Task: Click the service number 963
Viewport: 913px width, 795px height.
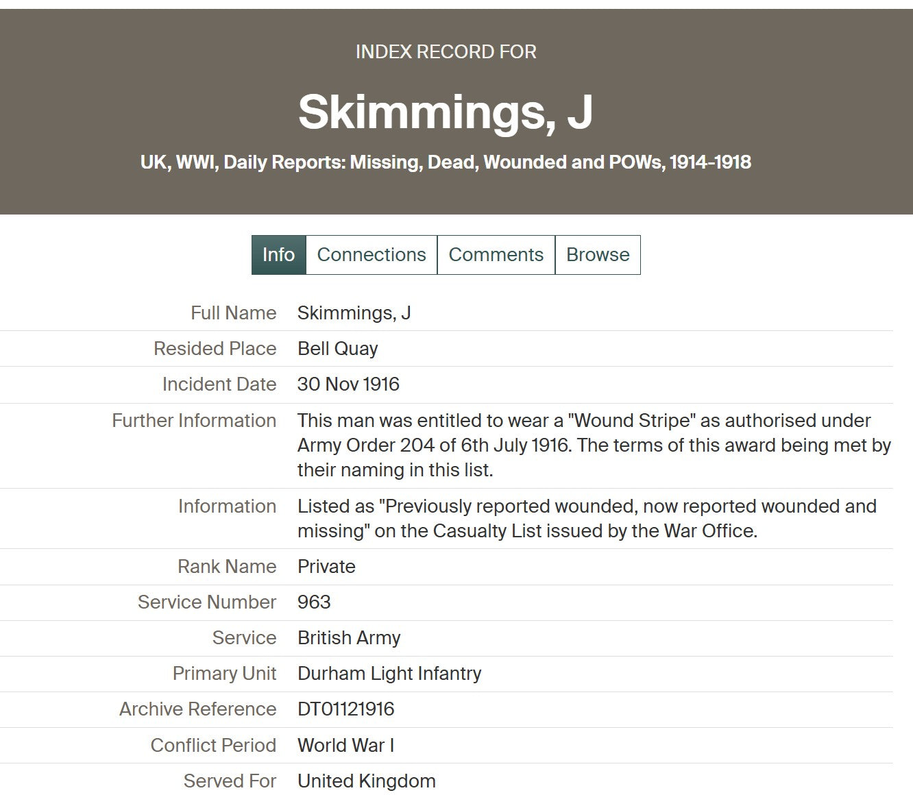Action: (314, 602)
